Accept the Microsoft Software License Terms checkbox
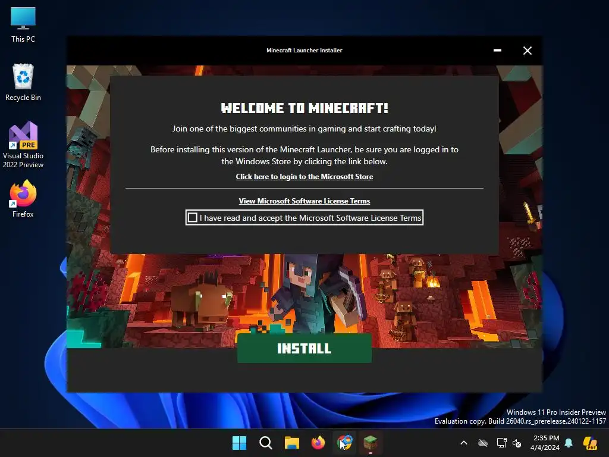609x457 pixels. [x=192, y=218]
